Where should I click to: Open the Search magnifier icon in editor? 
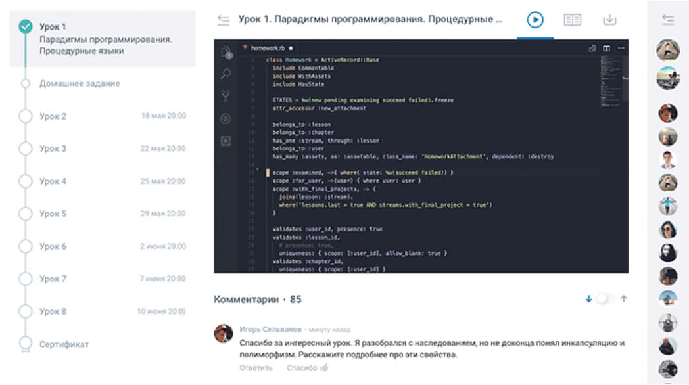(226, 74)
